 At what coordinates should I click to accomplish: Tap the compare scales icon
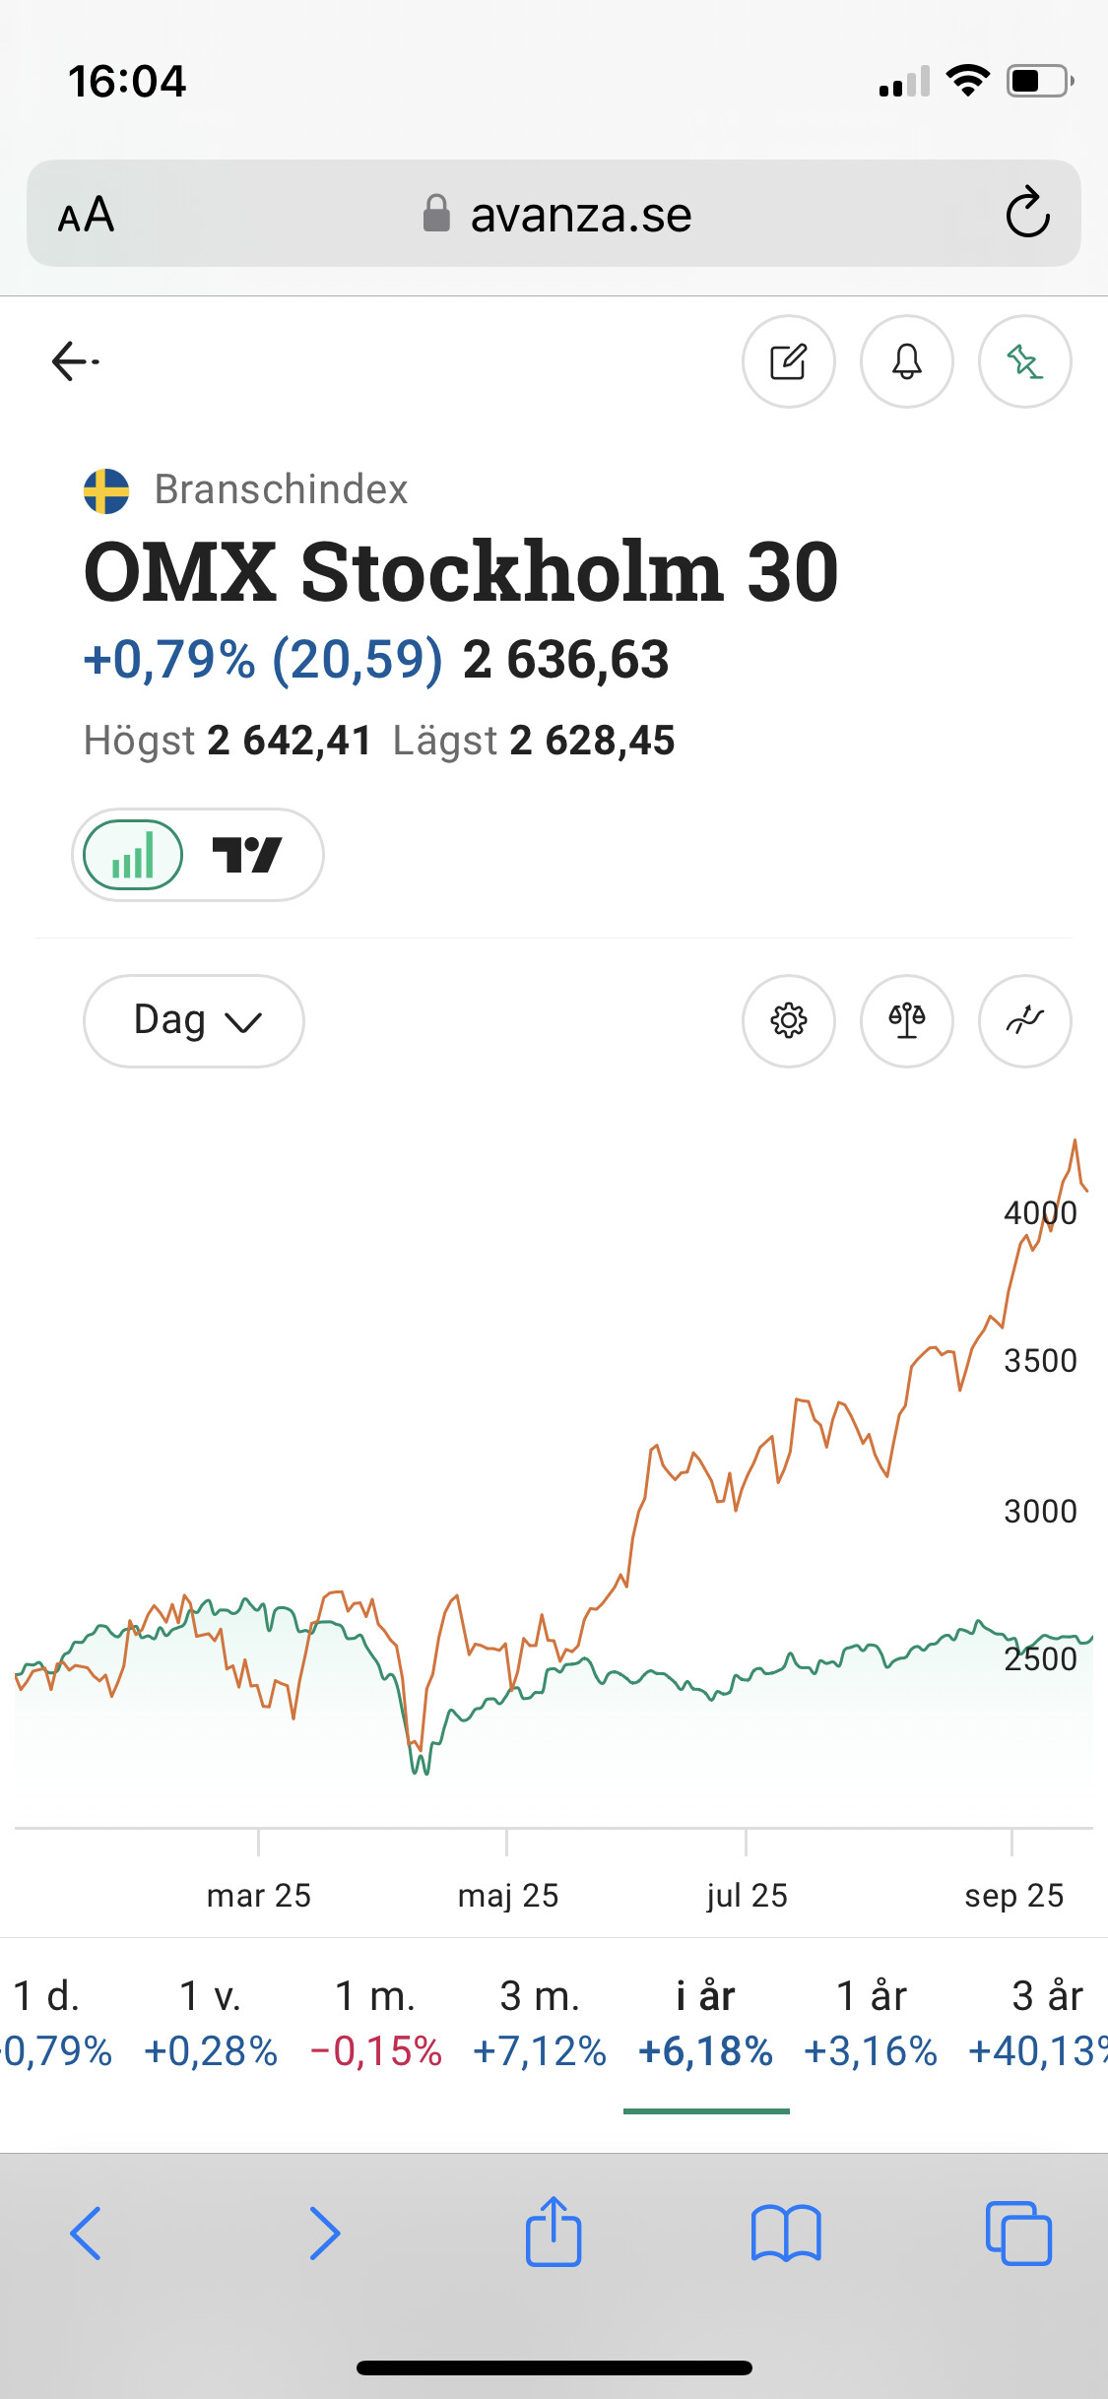pos(906,1021)
